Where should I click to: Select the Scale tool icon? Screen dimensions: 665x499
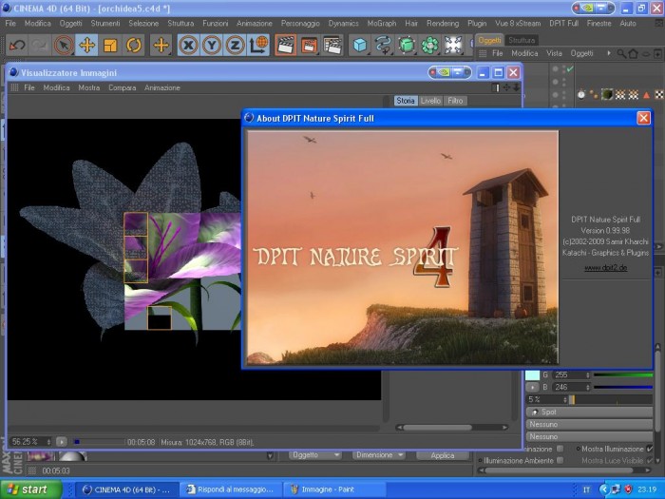[x=110, y=45]
